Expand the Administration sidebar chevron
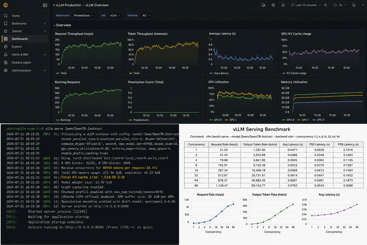 point(45,70)
